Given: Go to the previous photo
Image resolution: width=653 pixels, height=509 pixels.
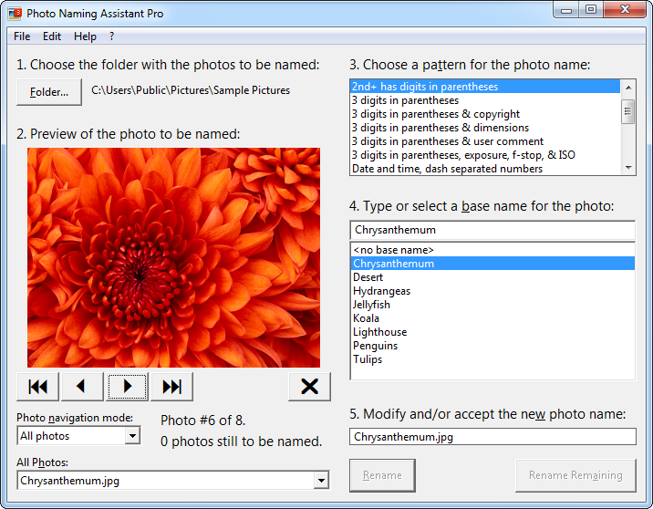Looking at the screenshot, I should (82, 387).
